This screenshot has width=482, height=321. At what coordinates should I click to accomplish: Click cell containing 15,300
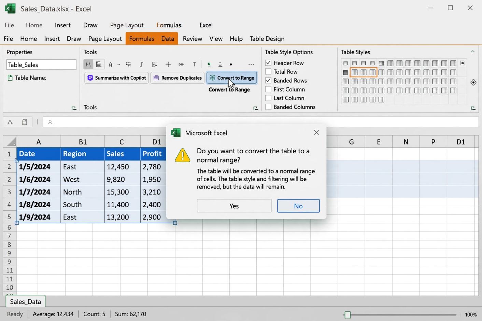pyautogui.click(x=122, y=192)
